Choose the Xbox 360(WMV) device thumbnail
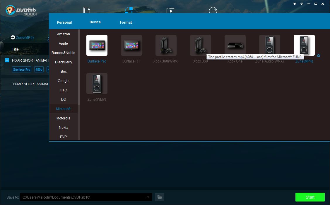The height and width of the screenshot is (205, 330). click(x=166, y=45)
